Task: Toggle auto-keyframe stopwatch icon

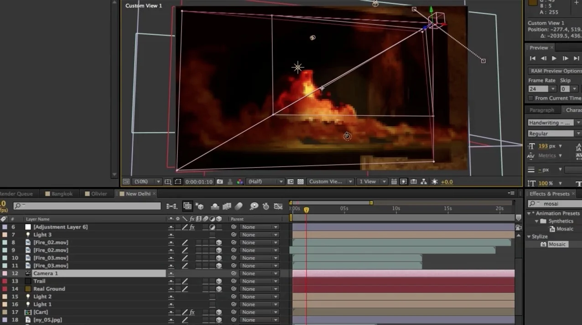Action: point(266,206)
